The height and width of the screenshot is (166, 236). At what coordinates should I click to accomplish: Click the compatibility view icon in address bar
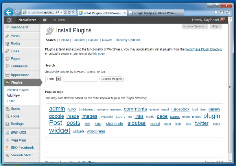(65, 12)
